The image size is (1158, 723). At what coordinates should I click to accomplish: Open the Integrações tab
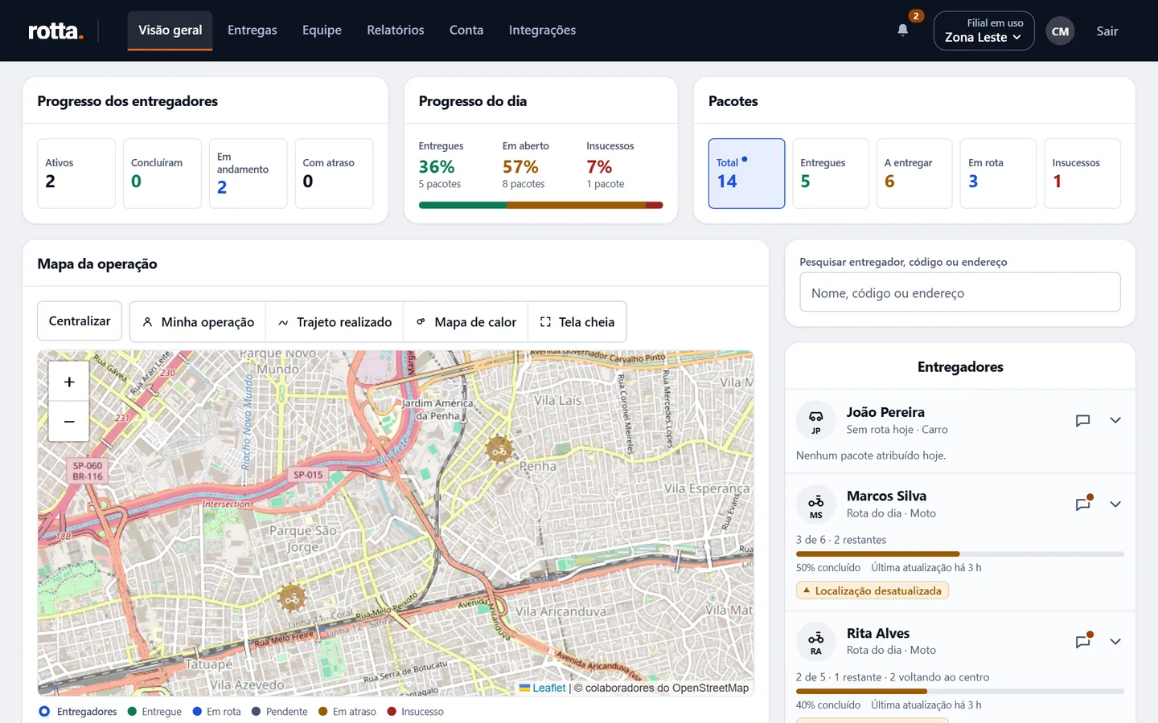[542, 31]
